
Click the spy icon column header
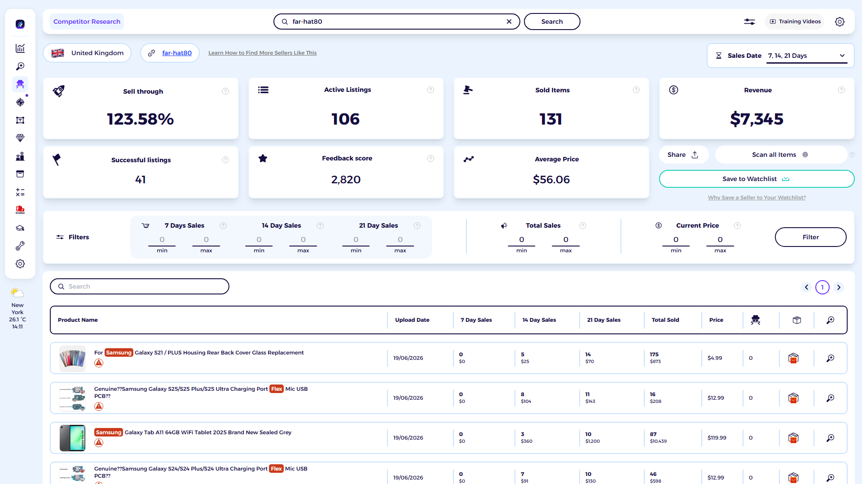pyautogui.click(x=756, y=320)
